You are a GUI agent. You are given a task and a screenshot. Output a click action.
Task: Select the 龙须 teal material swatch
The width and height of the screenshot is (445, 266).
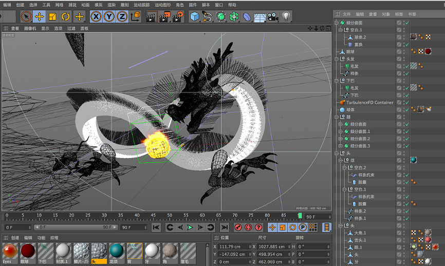coord(116,251)
